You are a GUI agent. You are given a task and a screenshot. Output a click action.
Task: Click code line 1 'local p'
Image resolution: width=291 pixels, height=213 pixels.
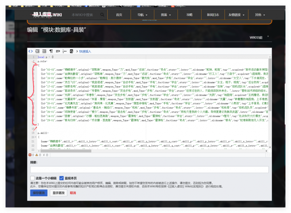46,57
